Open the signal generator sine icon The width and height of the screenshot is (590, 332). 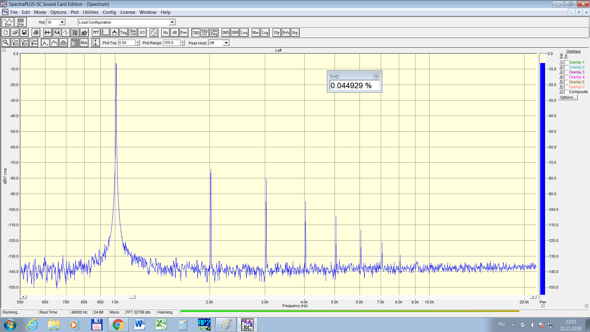coord(154,33)
